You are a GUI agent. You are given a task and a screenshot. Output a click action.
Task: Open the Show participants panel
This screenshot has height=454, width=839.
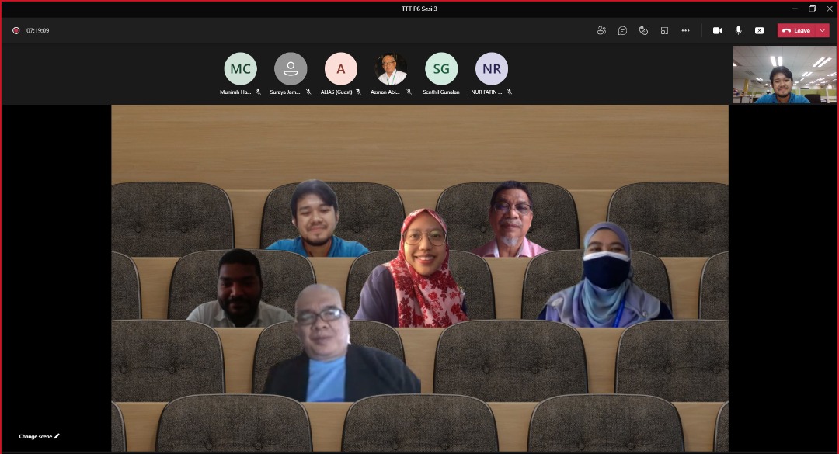601,30
